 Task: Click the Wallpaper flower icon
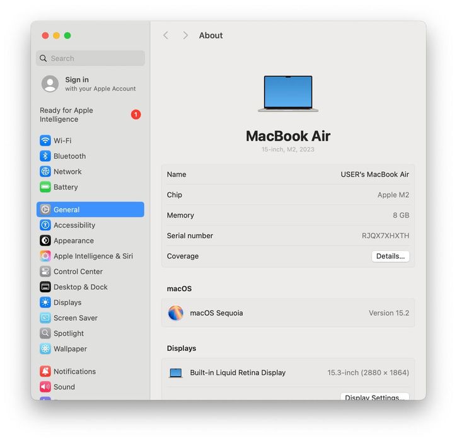coord(45,348)
